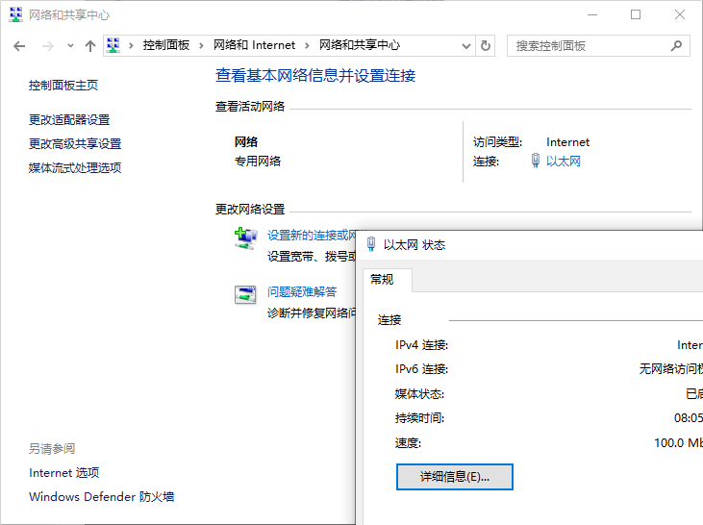
Task: Refresh the Network and Sharing Center view
Action: (486, 45)
